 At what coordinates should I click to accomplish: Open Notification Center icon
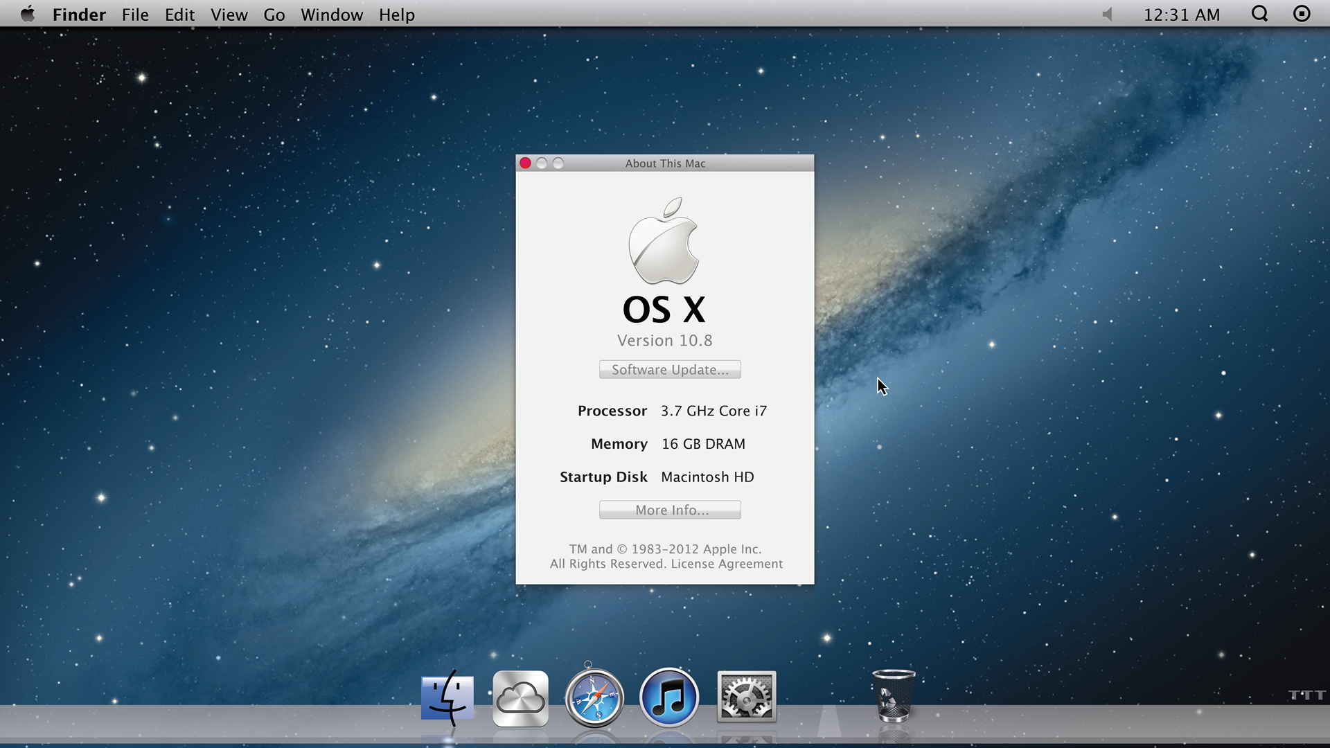pos(1302,14)
